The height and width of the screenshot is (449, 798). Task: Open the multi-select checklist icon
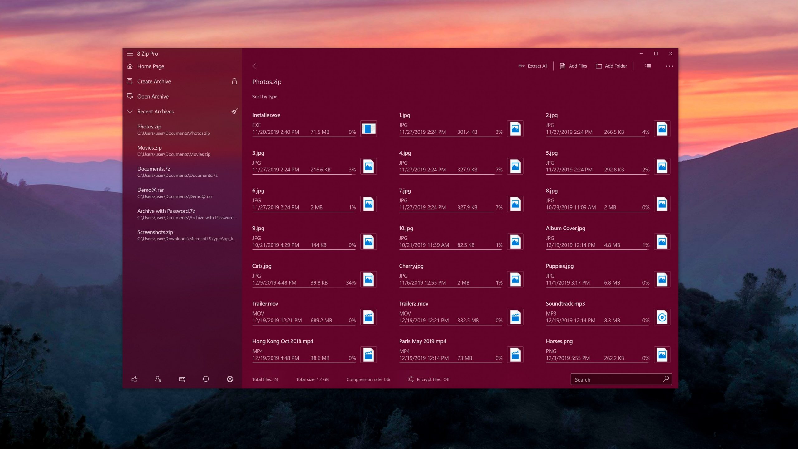(x=647, y=66)
